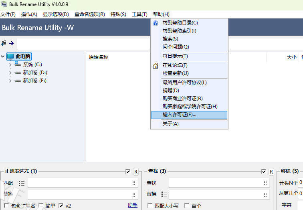Image resolution: width=303 pixels, height=210 pixels.
Task: Select 购买商业许可证(B) menu item
Action: pos(189,99)
